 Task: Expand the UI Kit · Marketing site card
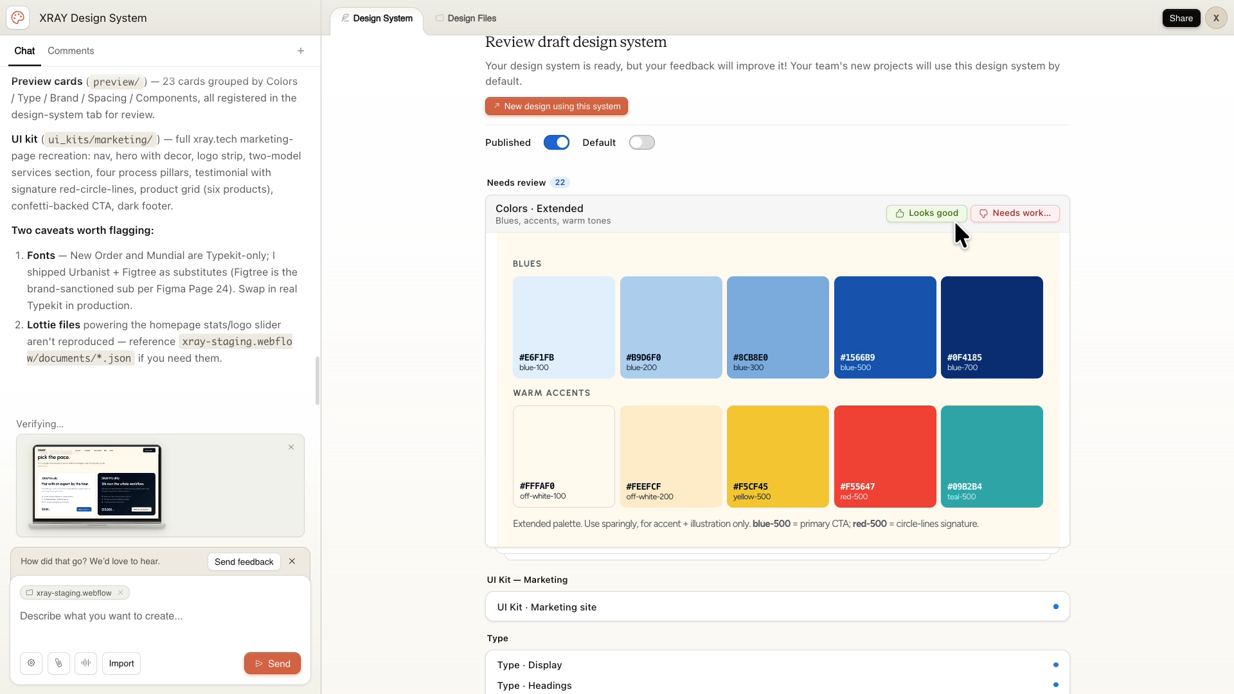[x=707, y=607]
